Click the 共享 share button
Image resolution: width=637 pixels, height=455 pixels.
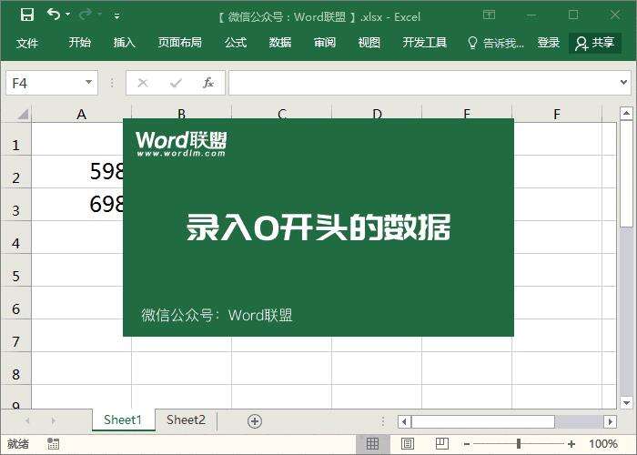(x=595, y=43)
